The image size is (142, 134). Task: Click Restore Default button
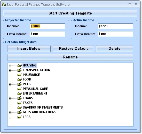tap(73, 49)
